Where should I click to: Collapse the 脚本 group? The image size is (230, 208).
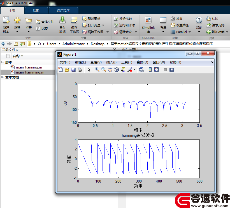(x=3, y=62)
